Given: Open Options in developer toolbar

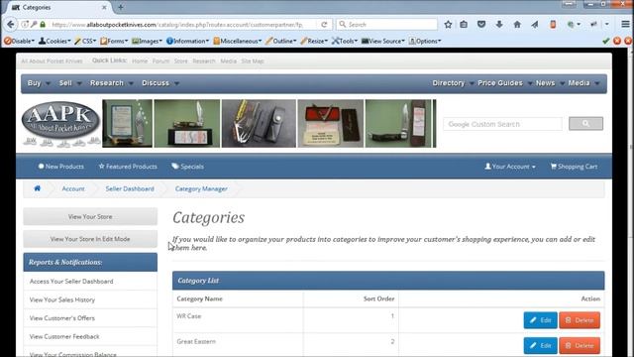Looking at the screenshot, I should click(425, 41).
